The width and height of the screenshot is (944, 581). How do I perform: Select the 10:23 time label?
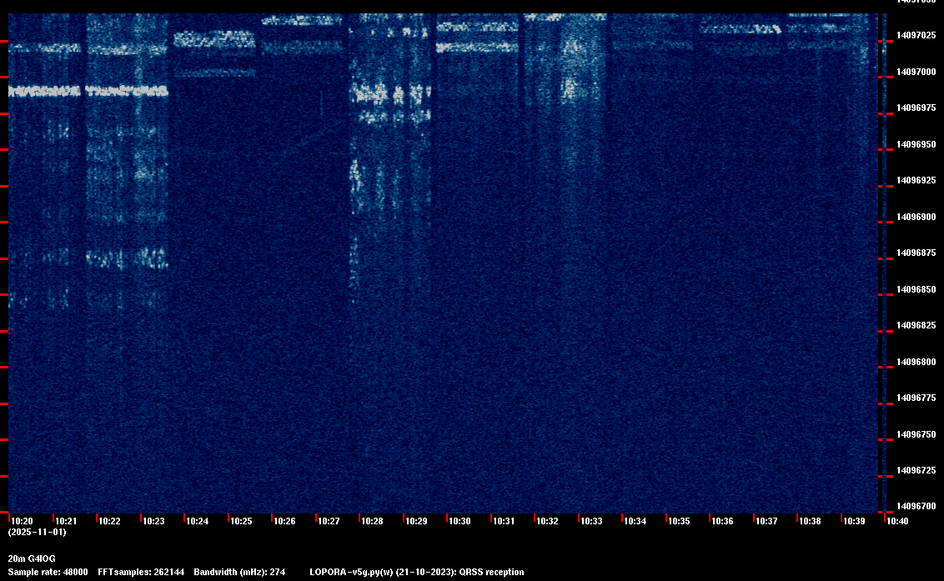click(x=153, y=521)
